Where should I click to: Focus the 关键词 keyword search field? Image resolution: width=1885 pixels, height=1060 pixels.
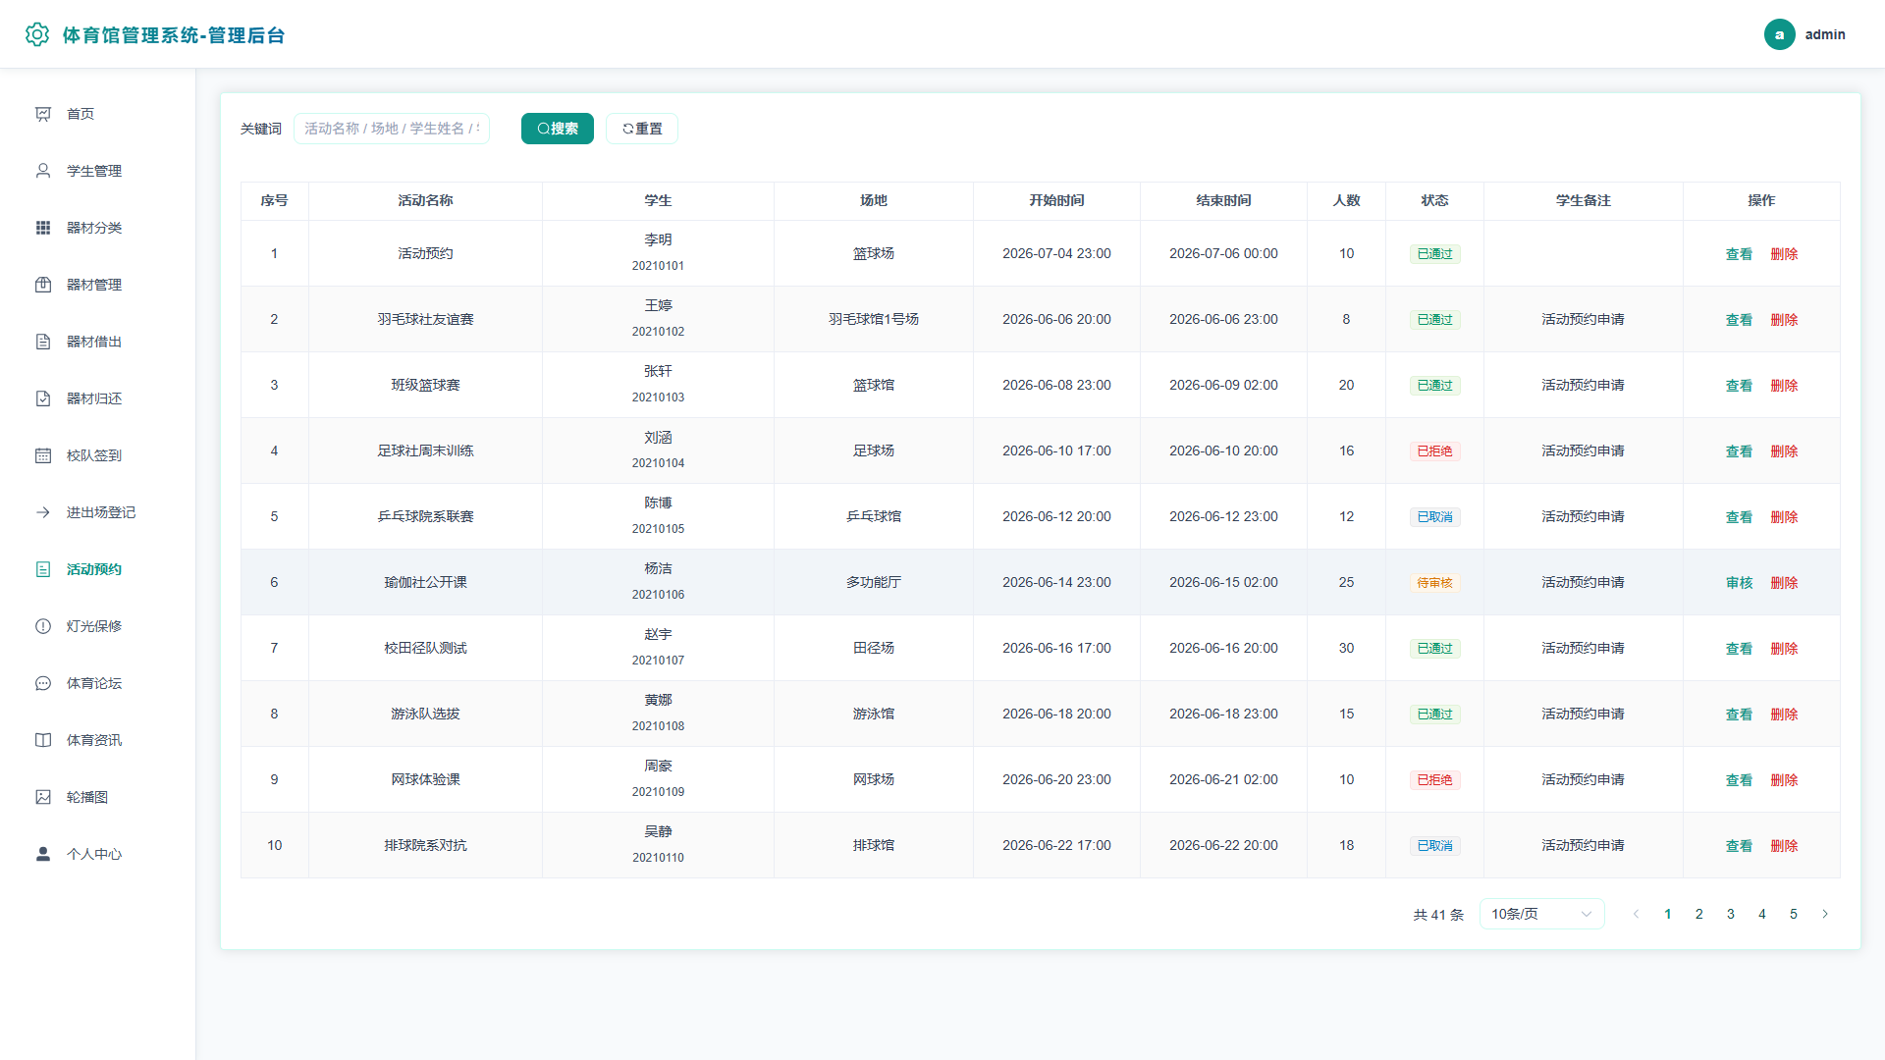click(392, 129)
